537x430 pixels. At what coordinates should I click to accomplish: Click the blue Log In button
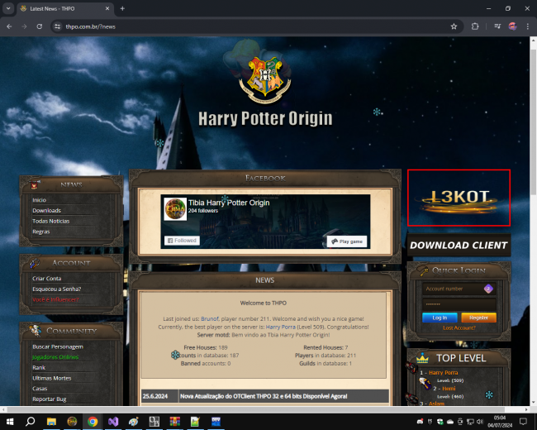click(x=440, y=318)
